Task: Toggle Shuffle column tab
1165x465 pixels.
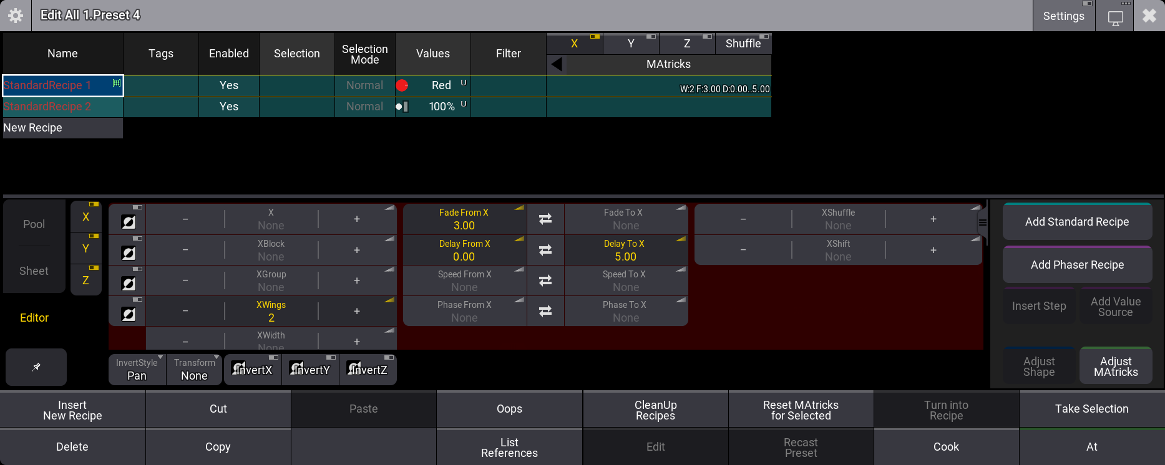Action: click(x=743, y=44)
